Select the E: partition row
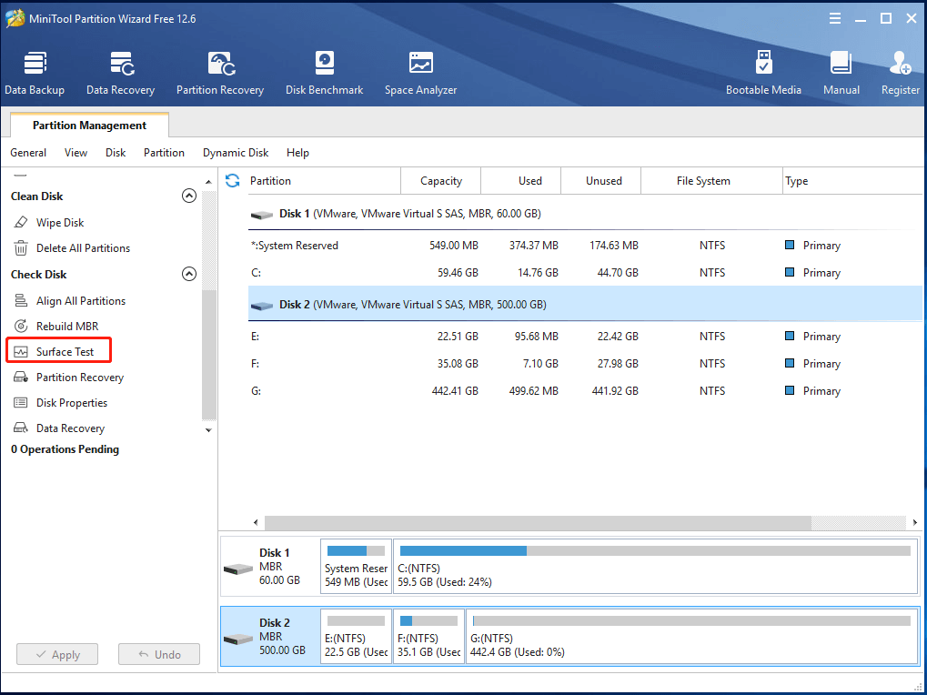The width and height of the screenshot is (927, 695). [x=585, y=337]
